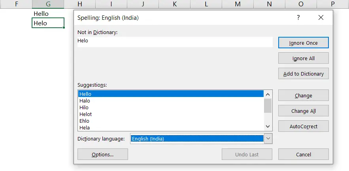Click the suggestions scrollbar thumb
The image size is (349, 171).
(x=268, y=106)
